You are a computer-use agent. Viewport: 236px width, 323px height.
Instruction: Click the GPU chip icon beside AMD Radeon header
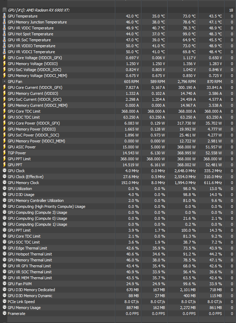pos(5,10)
